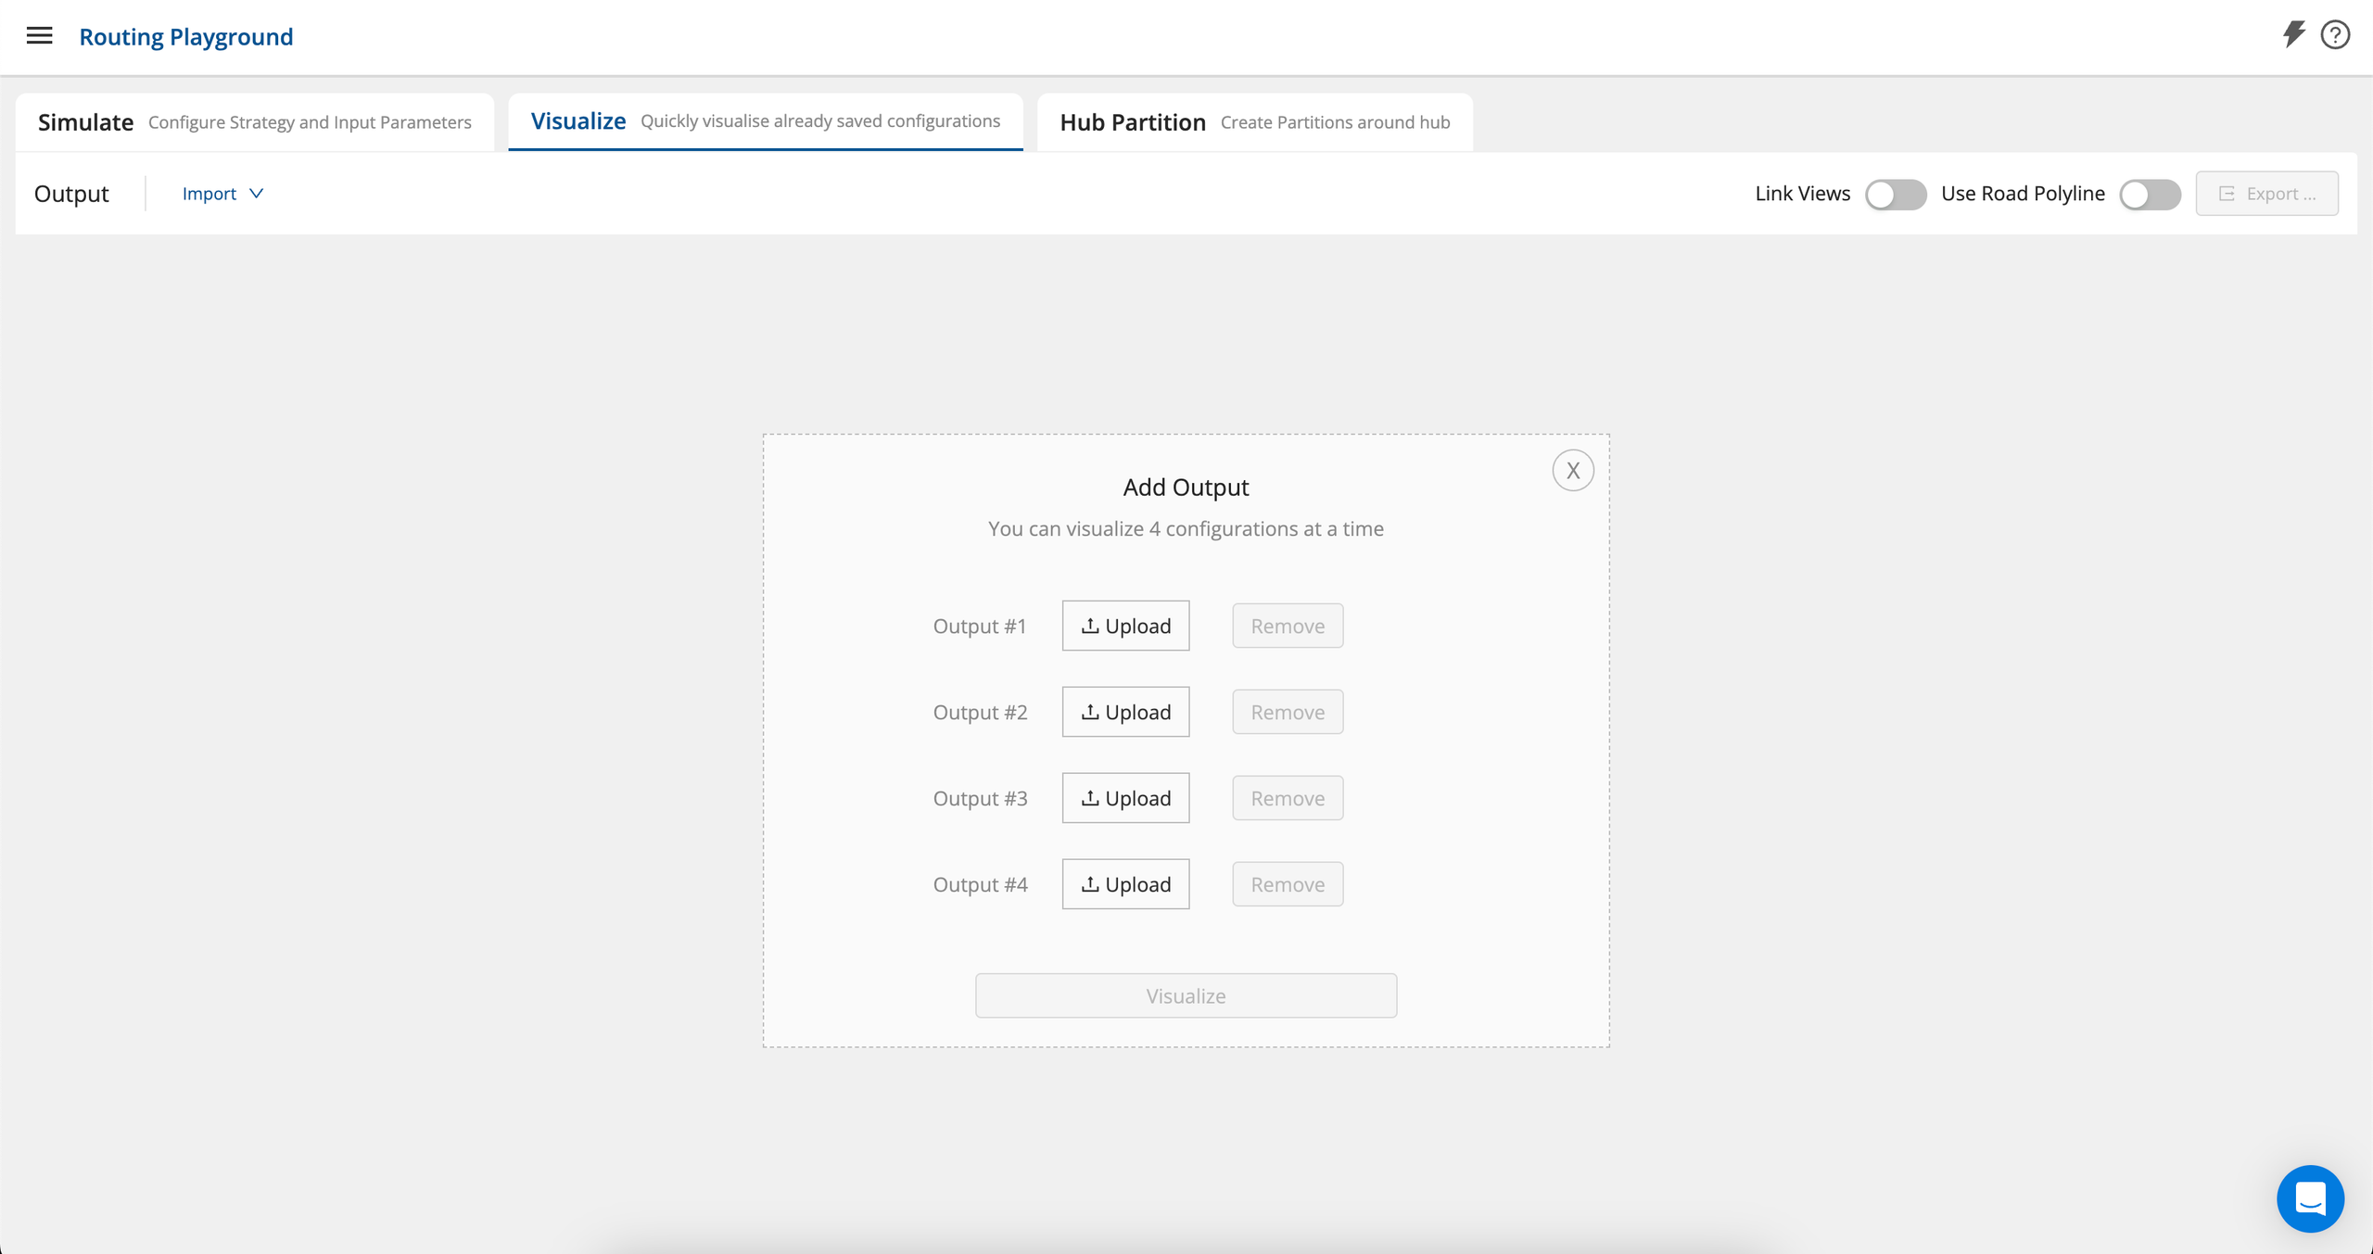Close the Add Output dialog
The width and height of the screenshot is (2373, 1254).
[x=1572, y=471]
